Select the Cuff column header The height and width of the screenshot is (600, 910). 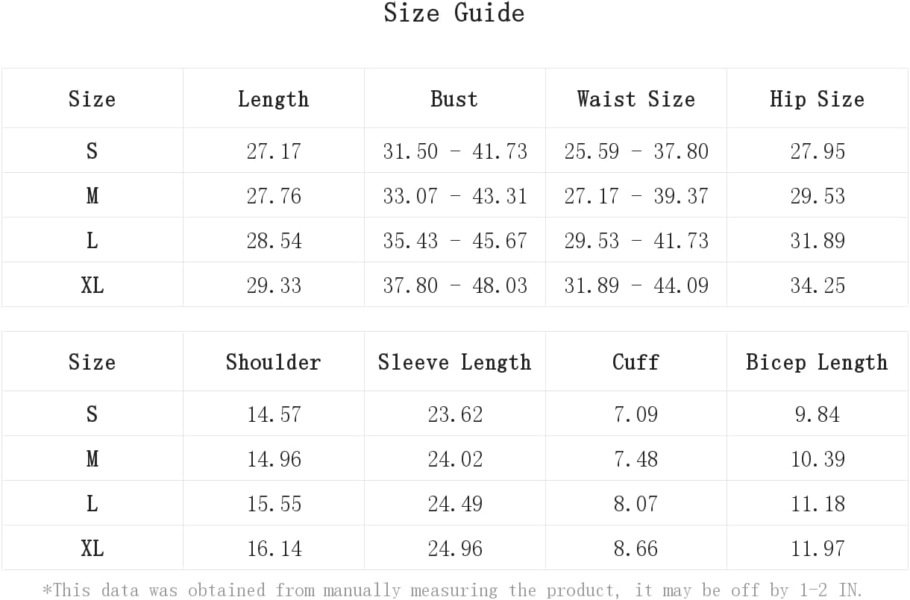pos(636,362)
